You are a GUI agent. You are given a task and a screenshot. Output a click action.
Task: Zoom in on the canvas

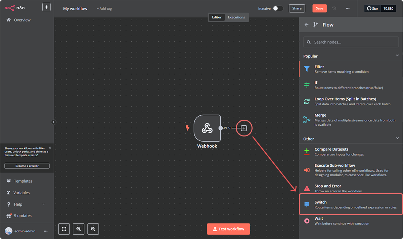tap(79, 229)
